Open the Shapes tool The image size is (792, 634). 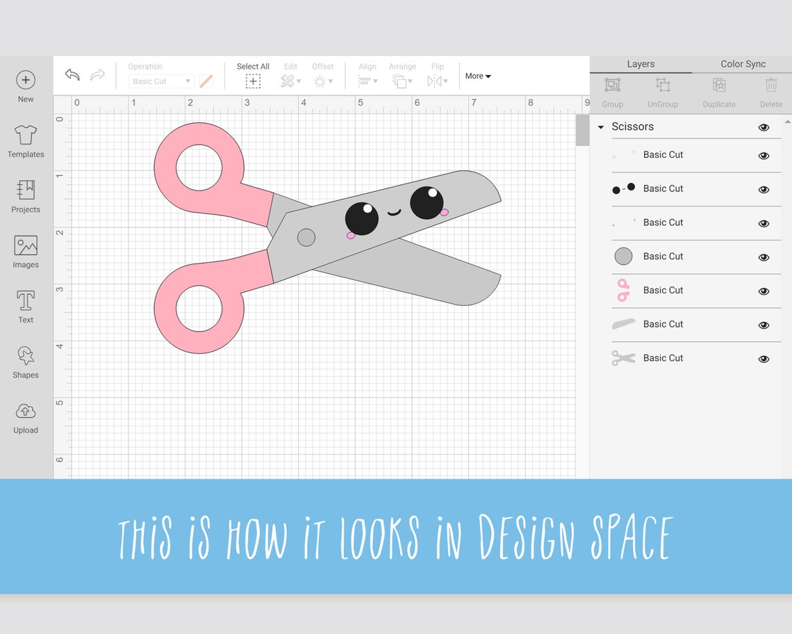tap(25, 361)
